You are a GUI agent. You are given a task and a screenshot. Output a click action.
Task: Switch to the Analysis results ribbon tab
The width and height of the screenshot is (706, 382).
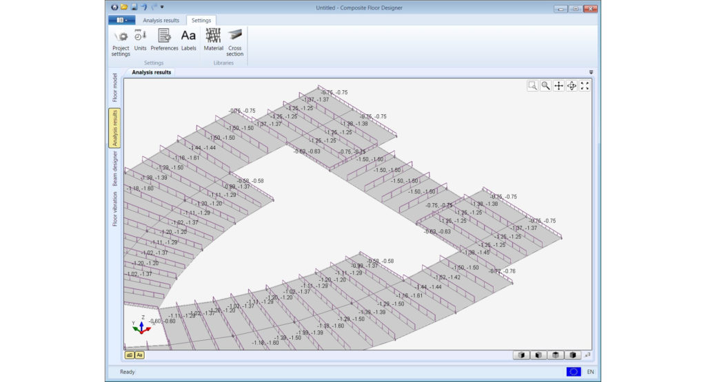[161, 20]
